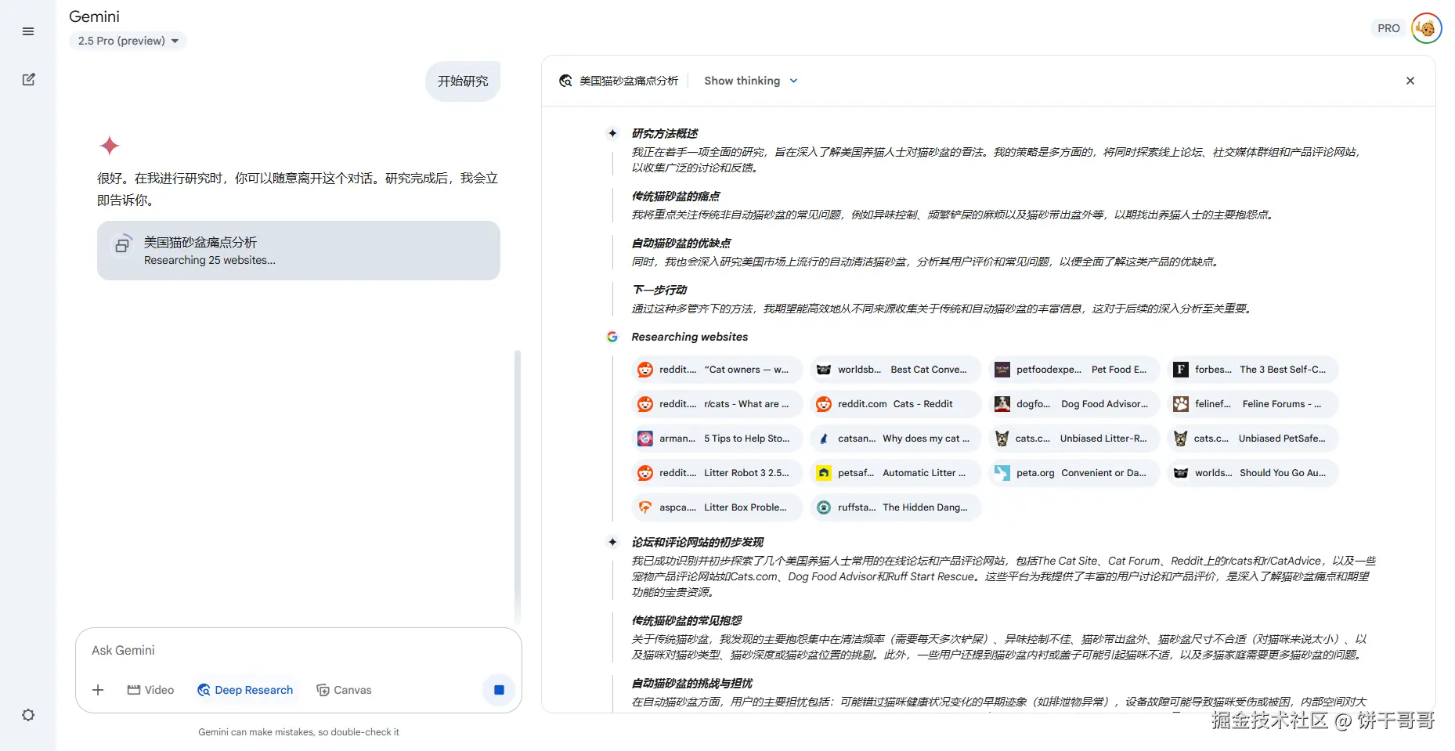
Task: Open the petsaf... Automatic Litter source
Action: click(x=895, y=473)
